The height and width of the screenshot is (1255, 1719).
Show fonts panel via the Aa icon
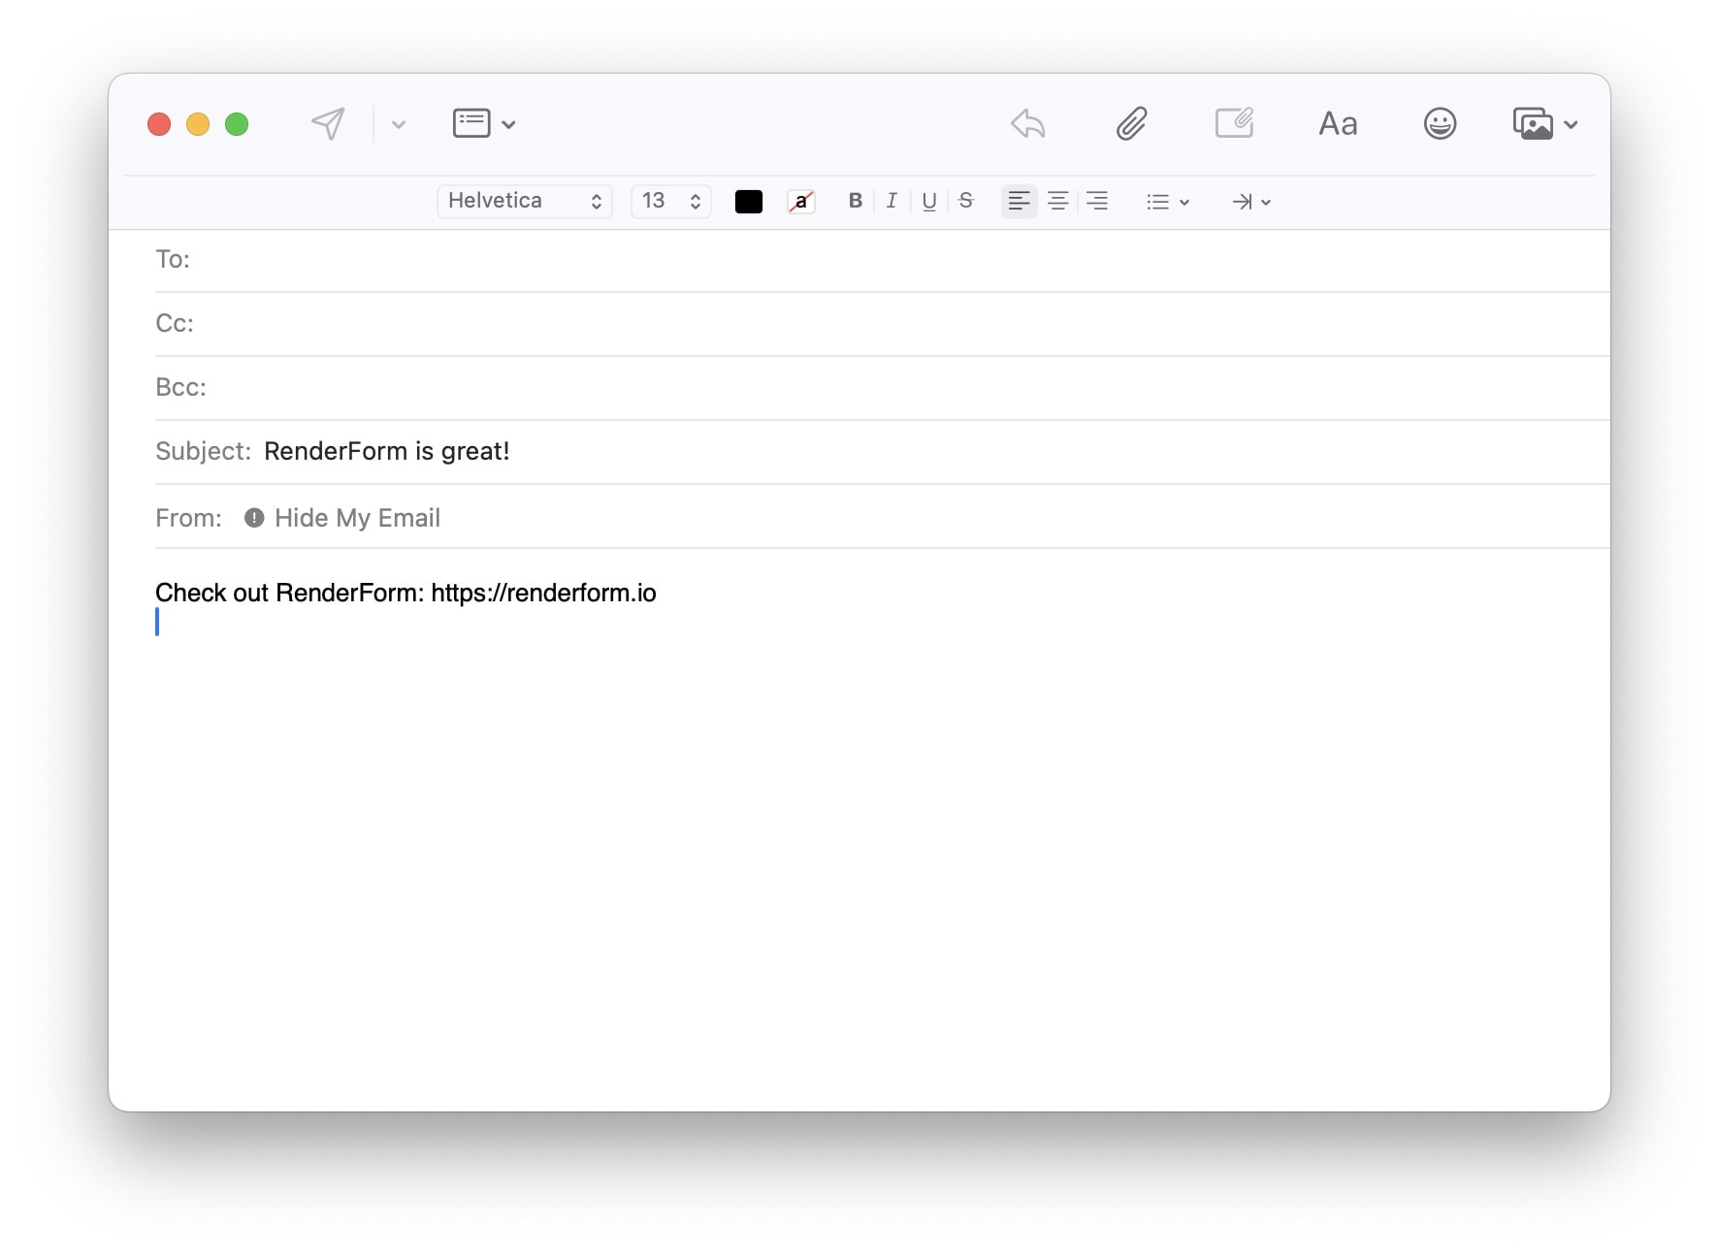(1338, 123)
